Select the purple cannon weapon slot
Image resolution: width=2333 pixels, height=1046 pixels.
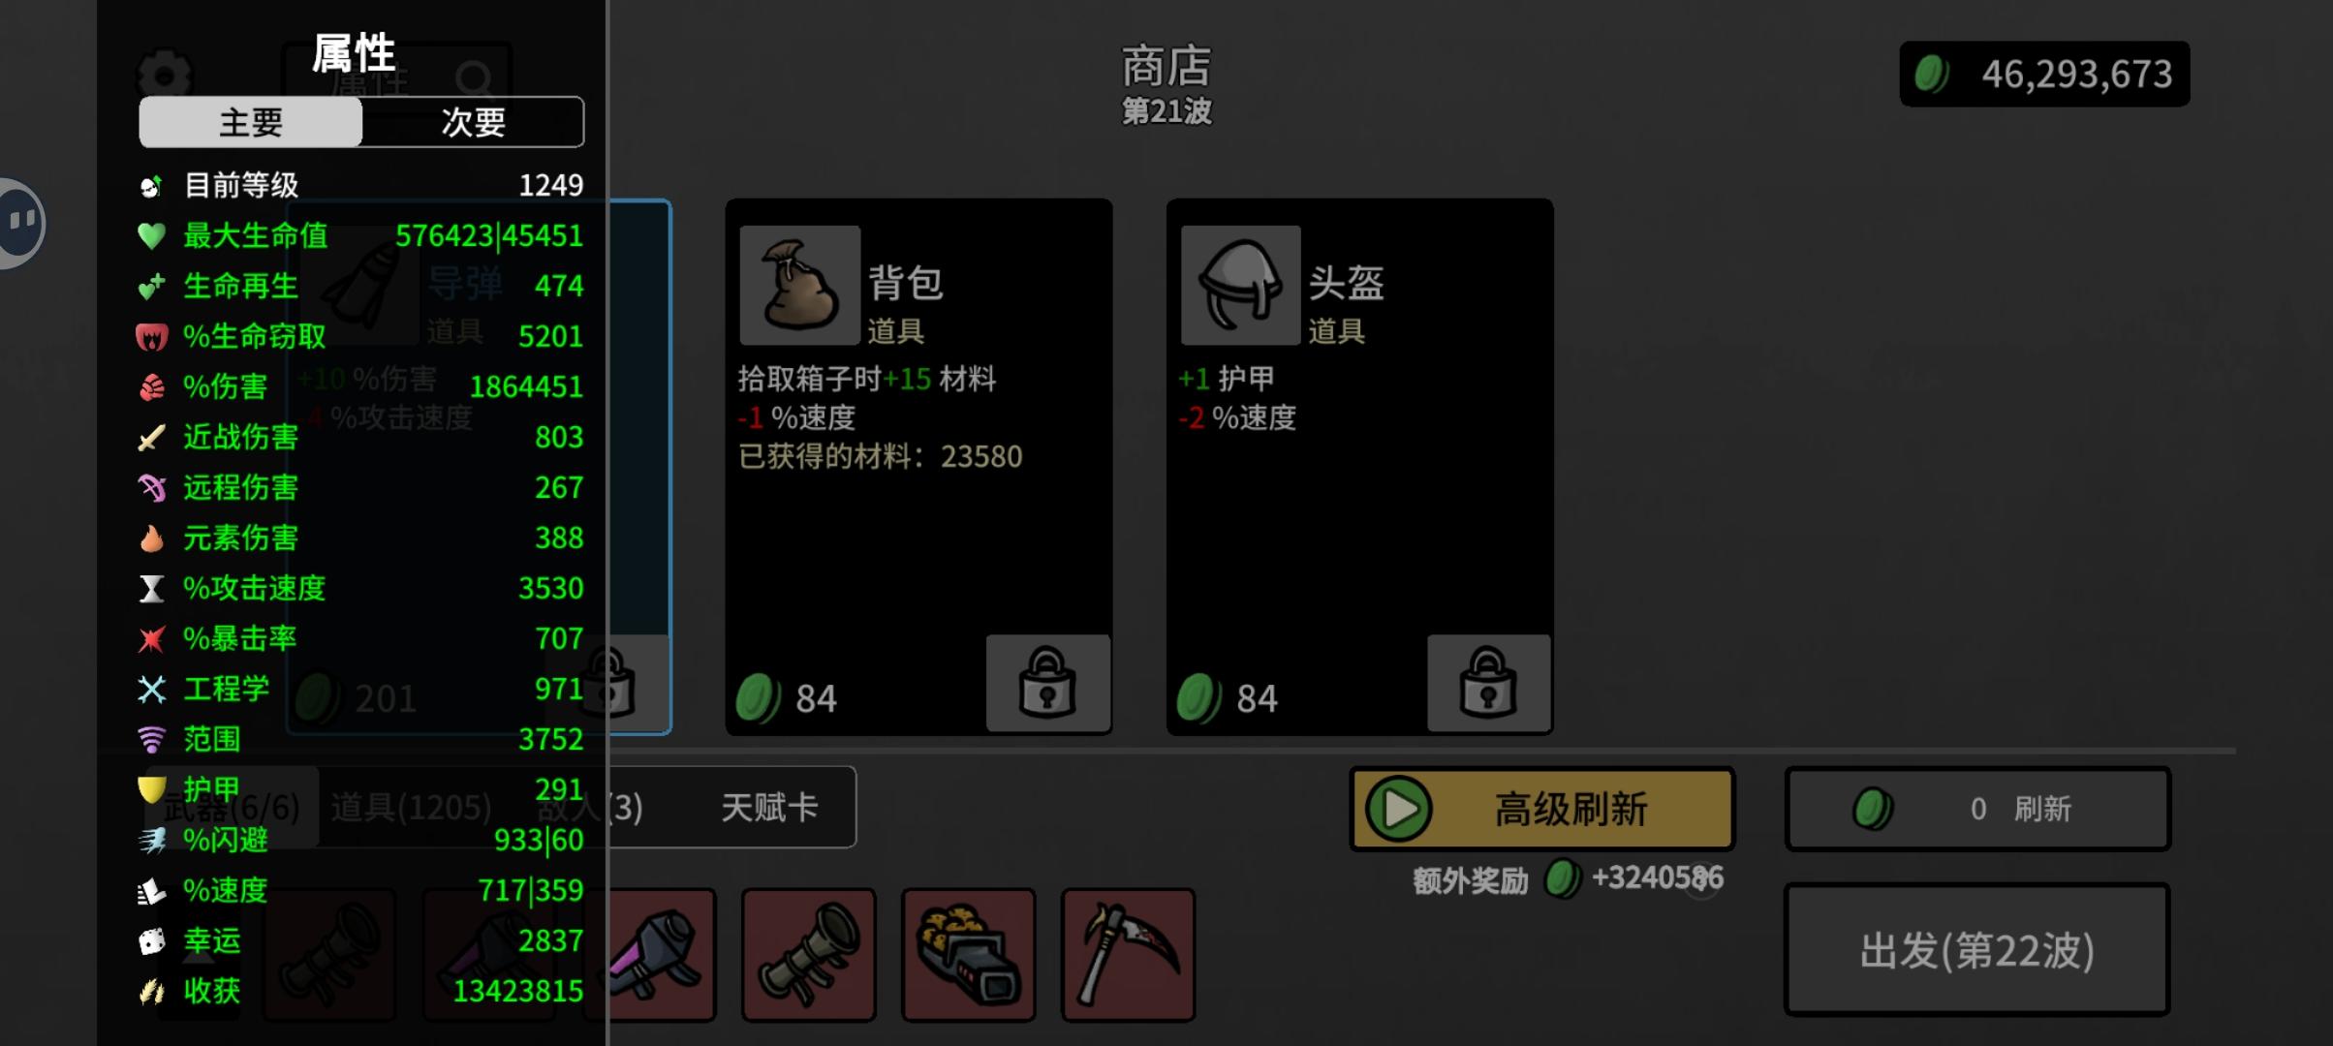pos(662,955)
